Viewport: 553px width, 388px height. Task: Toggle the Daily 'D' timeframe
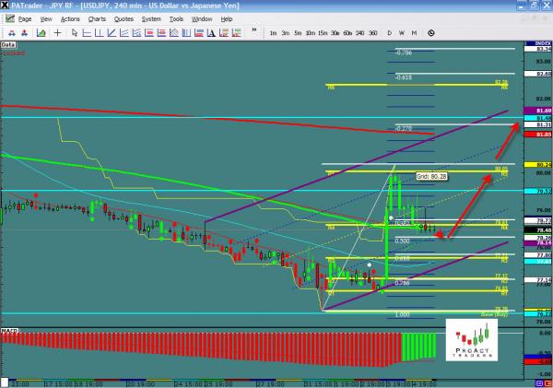(x=389, y=32)
